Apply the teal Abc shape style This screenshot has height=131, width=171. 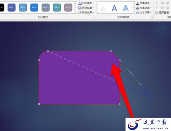coord(57,8)
